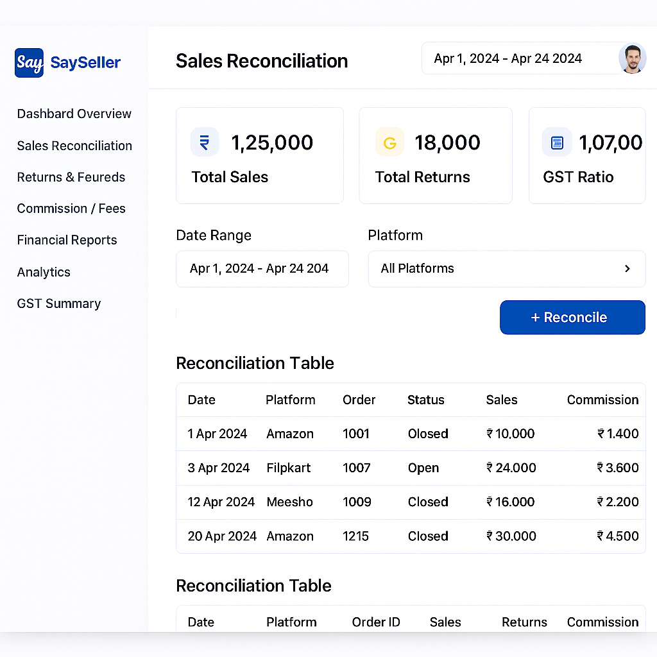This screenshot has height=657, width=657.
Task: Click the Order ID column header
Action: coord(376,622)
